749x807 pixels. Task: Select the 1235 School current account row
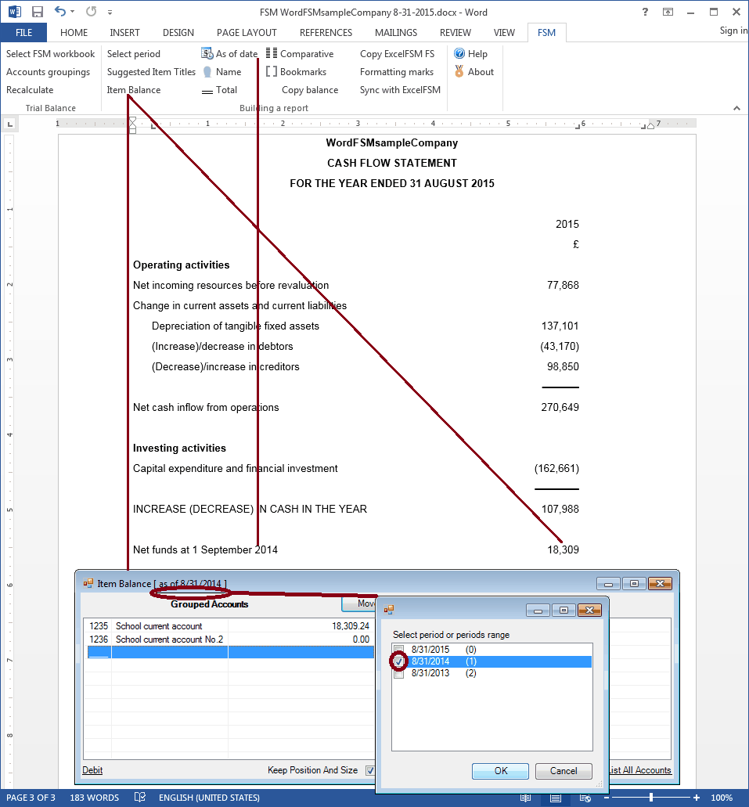[229, 626]
